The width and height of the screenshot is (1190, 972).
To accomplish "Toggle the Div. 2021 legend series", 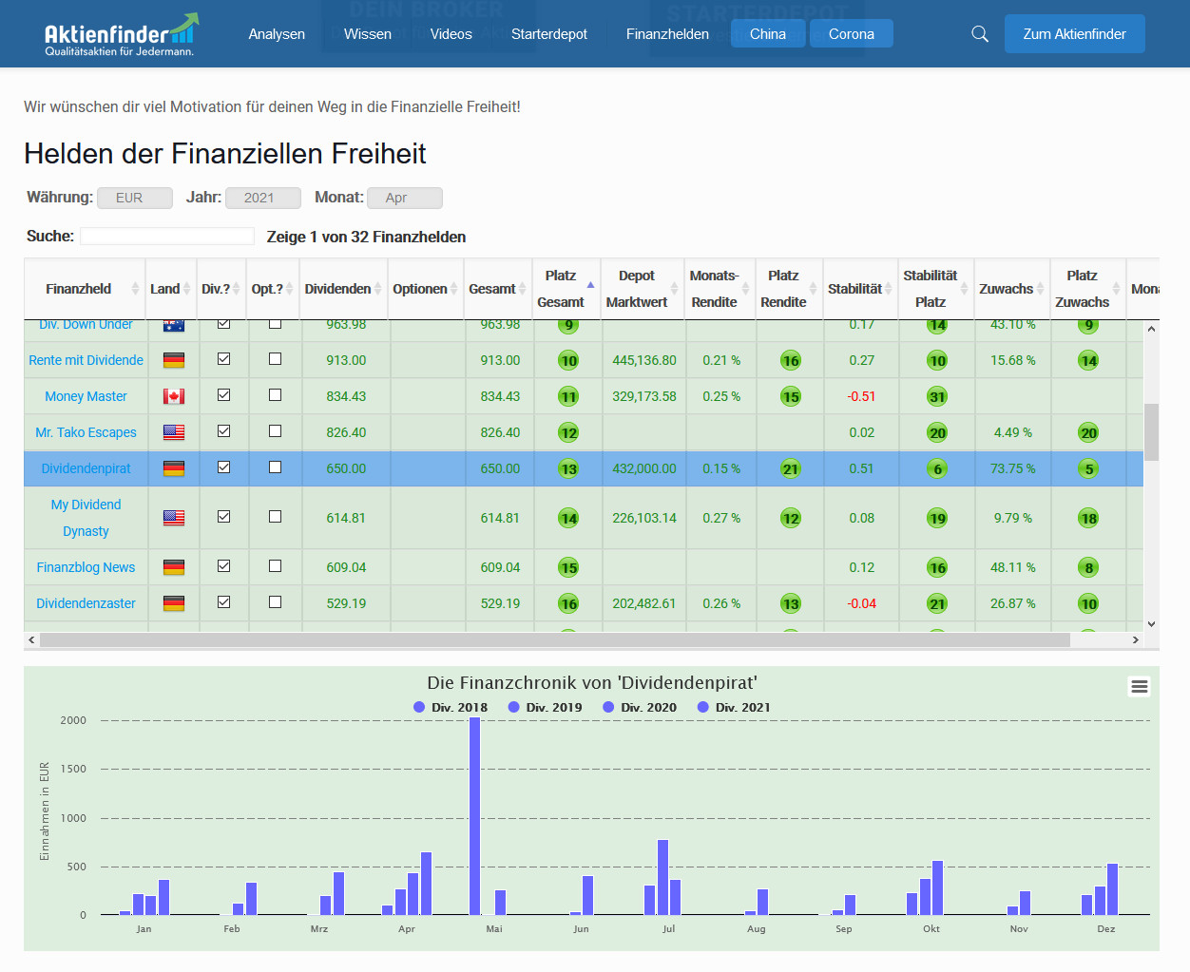I will [734, 707].
